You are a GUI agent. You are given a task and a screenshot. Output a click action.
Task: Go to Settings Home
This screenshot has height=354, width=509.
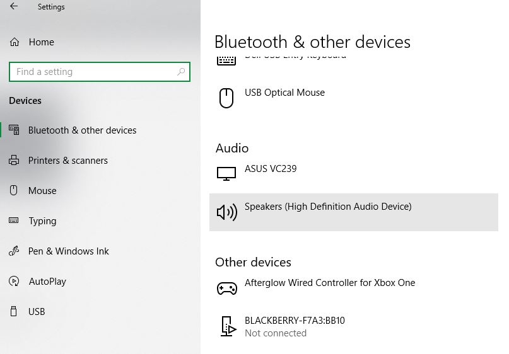point(41,42)
